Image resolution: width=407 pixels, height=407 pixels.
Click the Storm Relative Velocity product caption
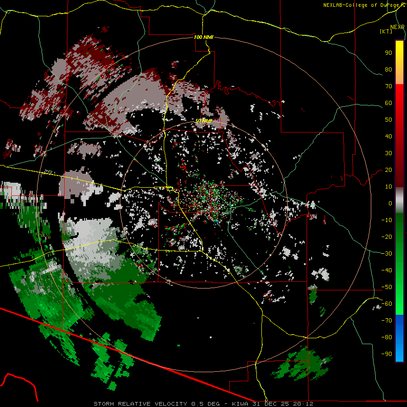(x=203, y=404)
